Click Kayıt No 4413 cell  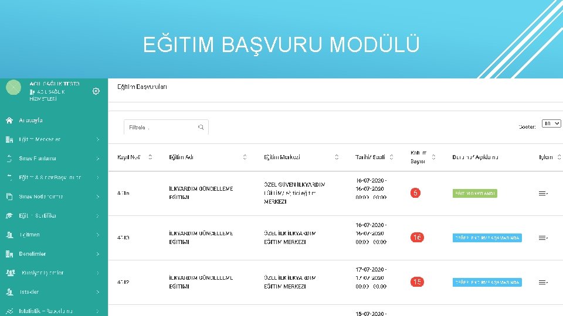(x=123, y=238)
